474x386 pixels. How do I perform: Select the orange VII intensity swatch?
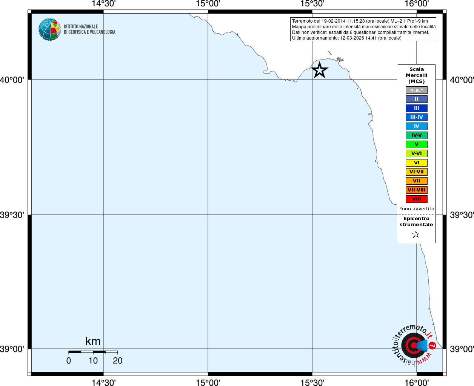[x=417, y=181]
